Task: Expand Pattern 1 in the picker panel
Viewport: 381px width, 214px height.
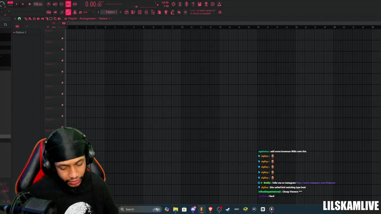Action: [14, 32]
